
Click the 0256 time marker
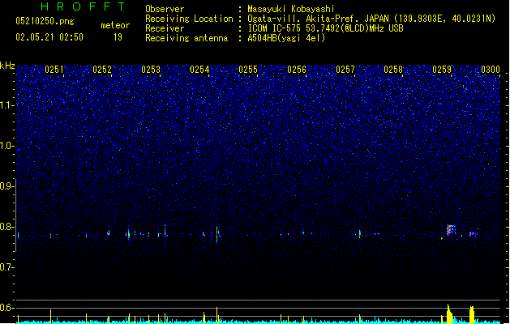(x=297, y=70)
